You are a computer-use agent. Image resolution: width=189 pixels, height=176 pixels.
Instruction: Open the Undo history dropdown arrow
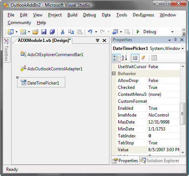coord(96,32)
